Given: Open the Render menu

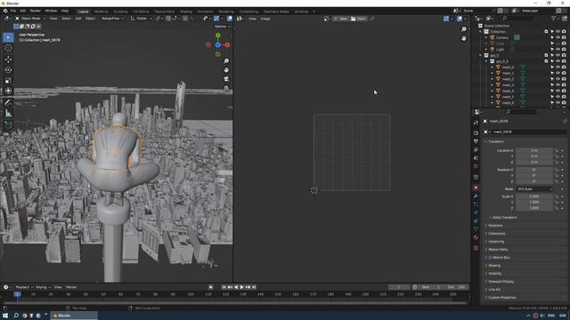Looking at the screenshot, I should coord(36,11).
